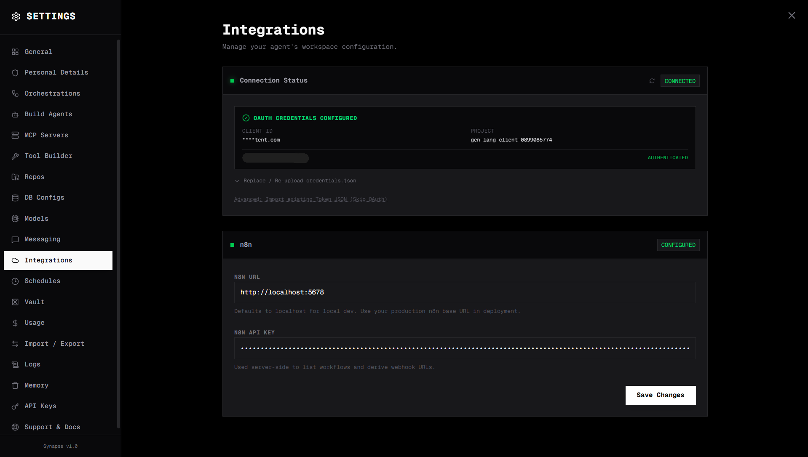Click the Schedules clock icon
808x457 pixels.
[x=15, y=281]
